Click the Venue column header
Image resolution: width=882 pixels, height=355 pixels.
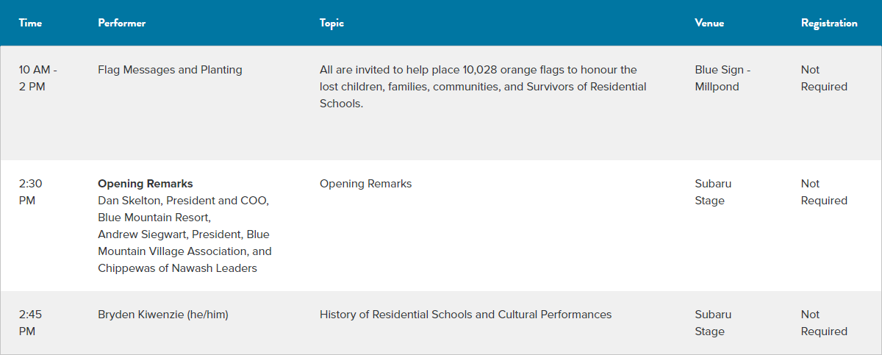(709, 23)
